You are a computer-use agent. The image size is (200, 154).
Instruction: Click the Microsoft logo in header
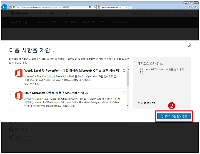(x=19, y=13)
